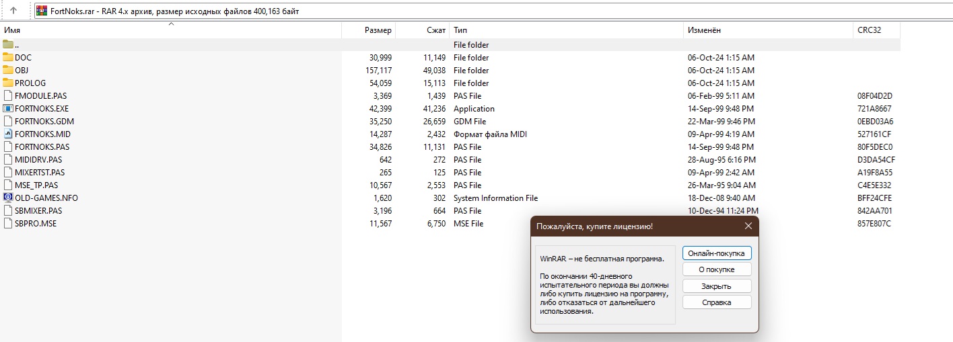This screenshot has width=953, height=342.
Task: Click the FORTNOKS.EXE application icon
Action: [8, 109]
